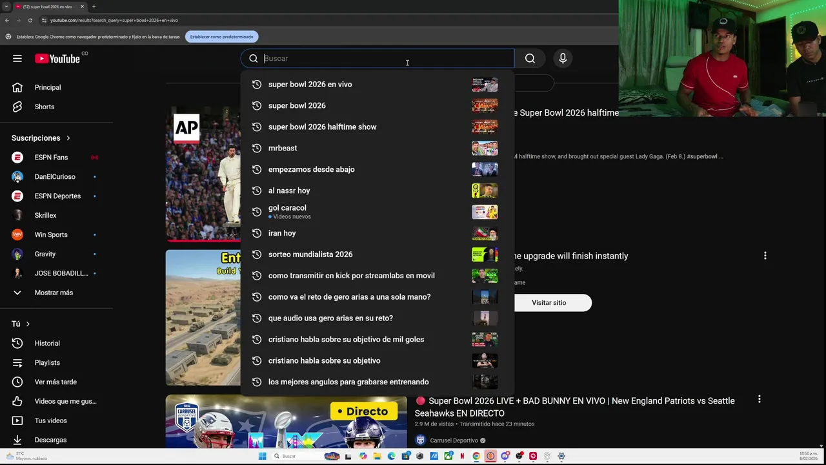This screenshot has height=465, width=826.
Task: Go to the YouTube home logo
Action: click(x=57, y=59)
